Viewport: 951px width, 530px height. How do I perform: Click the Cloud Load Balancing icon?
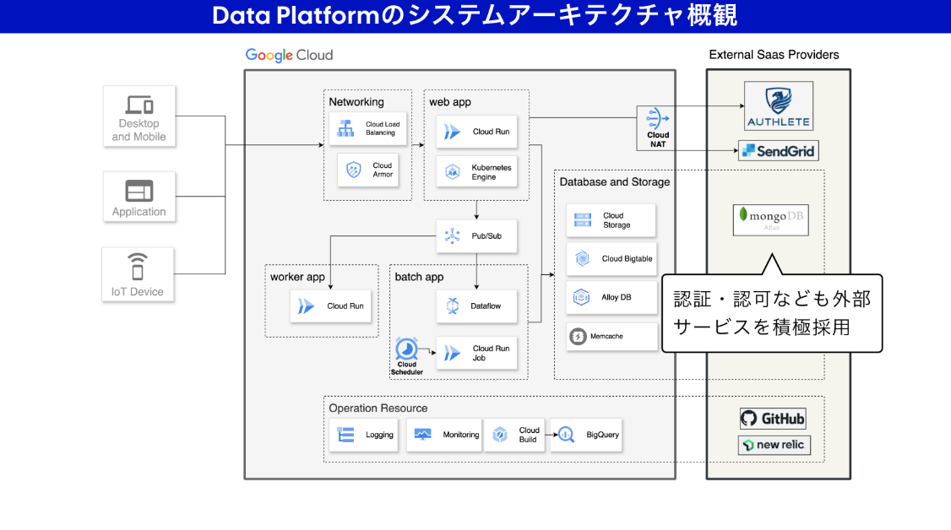[x=345, y=128]
